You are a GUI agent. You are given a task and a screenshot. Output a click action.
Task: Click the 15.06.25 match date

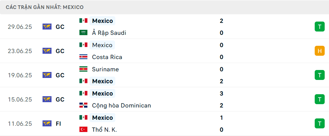pos(20,99)
